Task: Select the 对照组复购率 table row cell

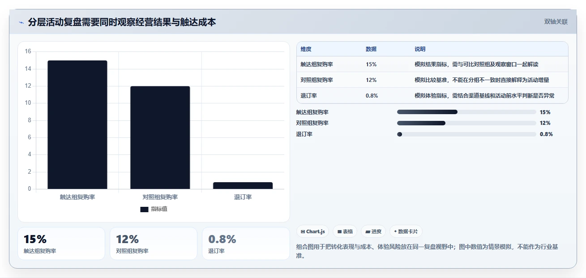Action: [317, 80]
